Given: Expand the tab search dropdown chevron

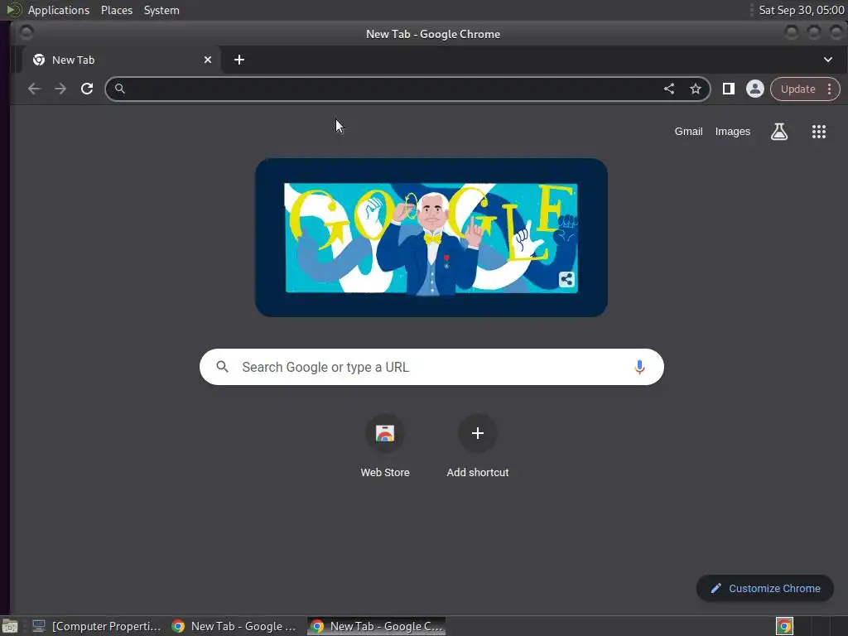Looking at the screenshot, I should 828,60.
